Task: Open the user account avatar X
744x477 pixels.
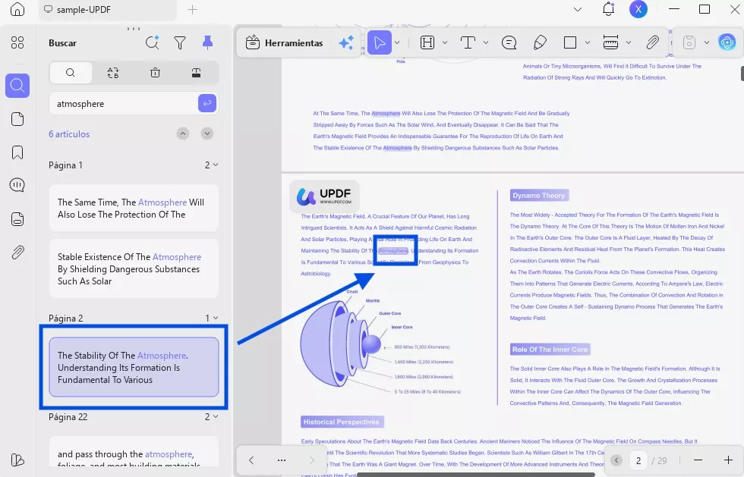Action: click(638, 9)
